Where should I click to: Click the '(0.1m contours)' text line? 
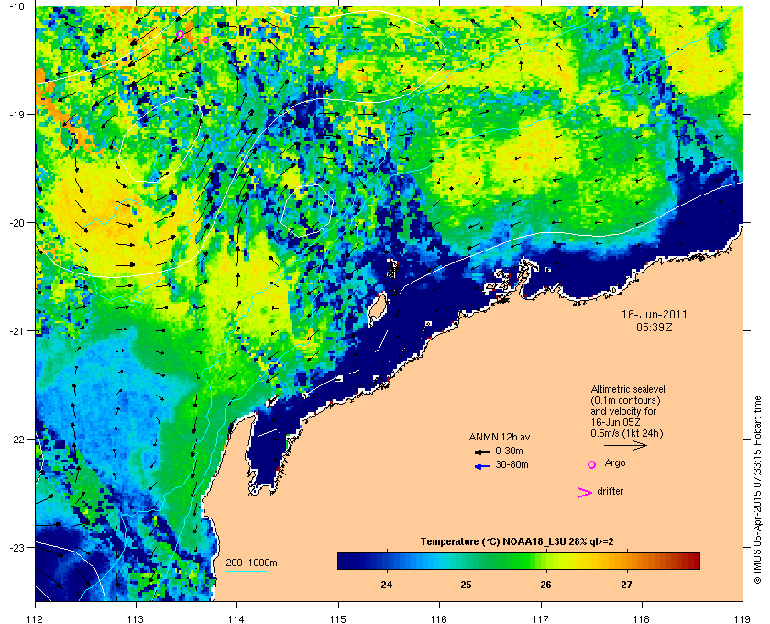(625, 400)
